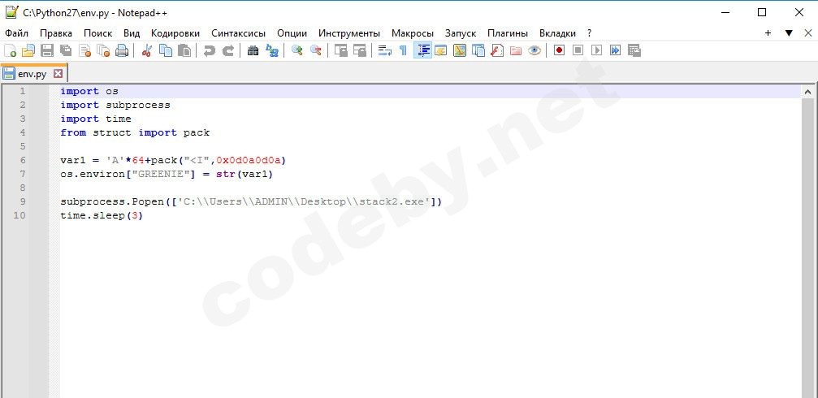Click the 'import os' line
The height and width of the screenshot is (398, 818).
89,91
